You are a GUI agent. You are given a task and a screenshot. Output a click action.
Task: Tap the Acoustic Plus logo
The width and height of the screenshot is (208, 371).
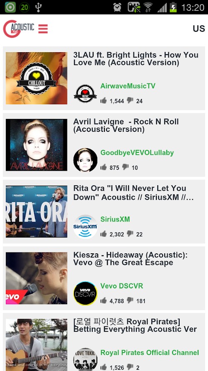19,29
